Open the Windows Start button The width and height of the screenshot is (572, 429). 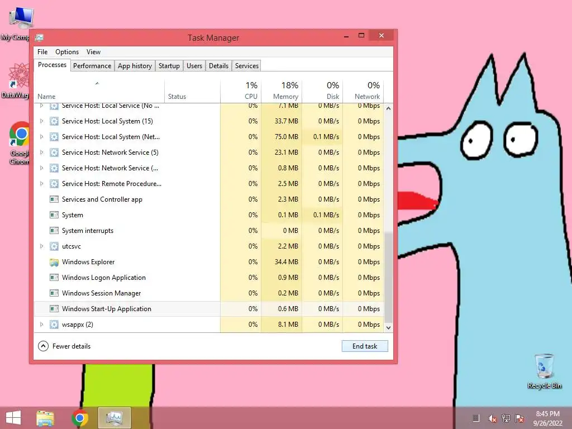pos(13,418)
